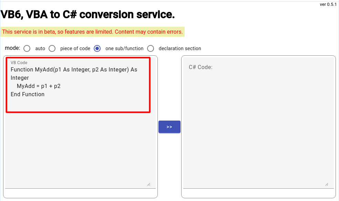The image size is (339, 201).
Task: Click the 'auto' mode label text
Action: (40, 48)
